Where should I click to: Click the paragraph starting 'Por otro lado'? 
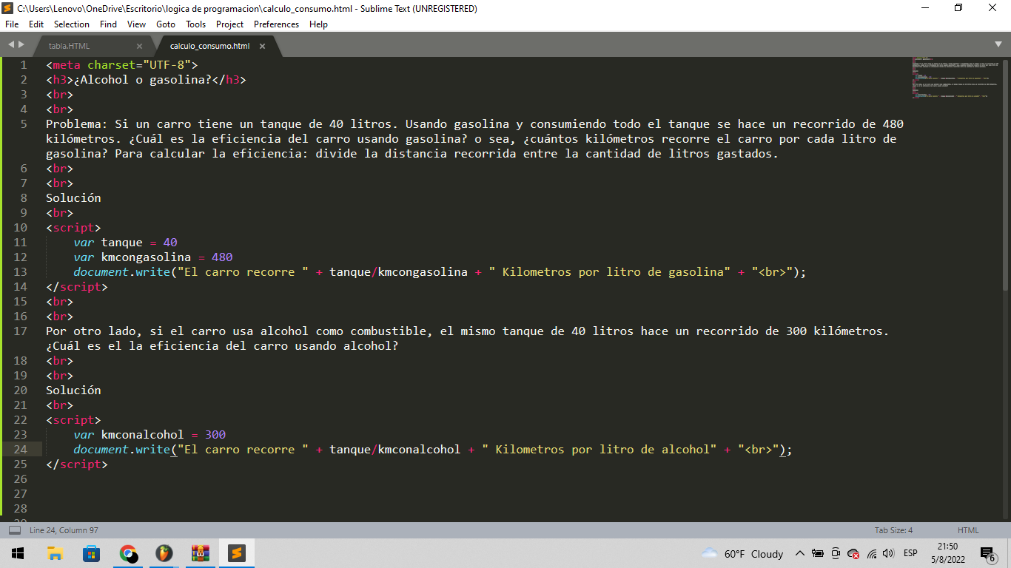click(x=467, y=339)
